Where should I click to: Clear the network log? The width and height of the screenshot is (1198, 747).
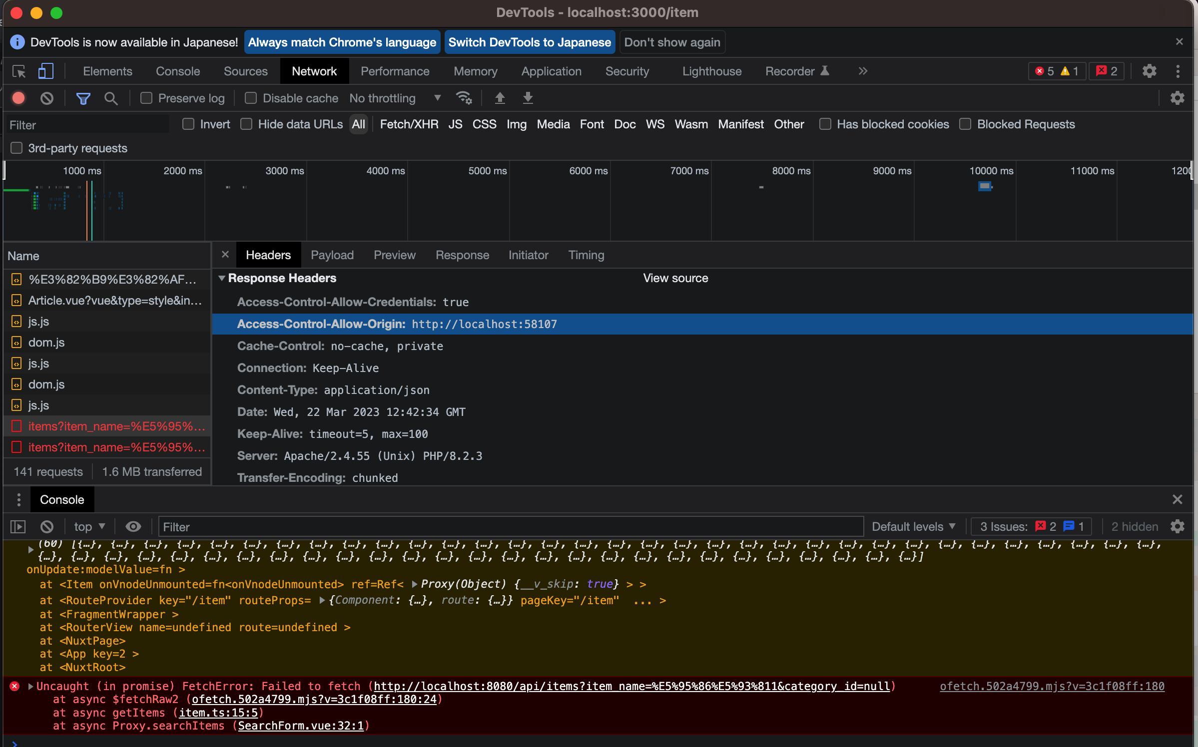[x=47, y=98]
